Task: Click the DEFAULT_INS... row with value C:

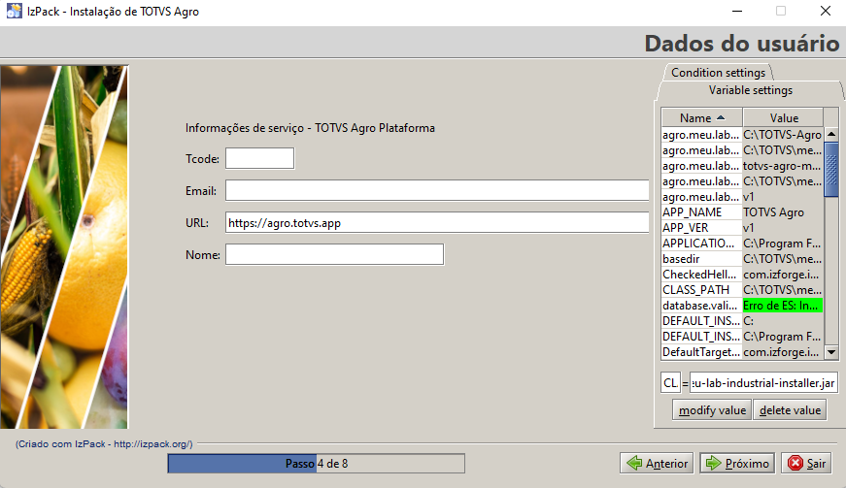Action: pos(742,321)
